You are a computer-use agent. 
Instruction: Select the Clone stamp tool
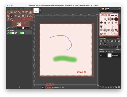19,16
